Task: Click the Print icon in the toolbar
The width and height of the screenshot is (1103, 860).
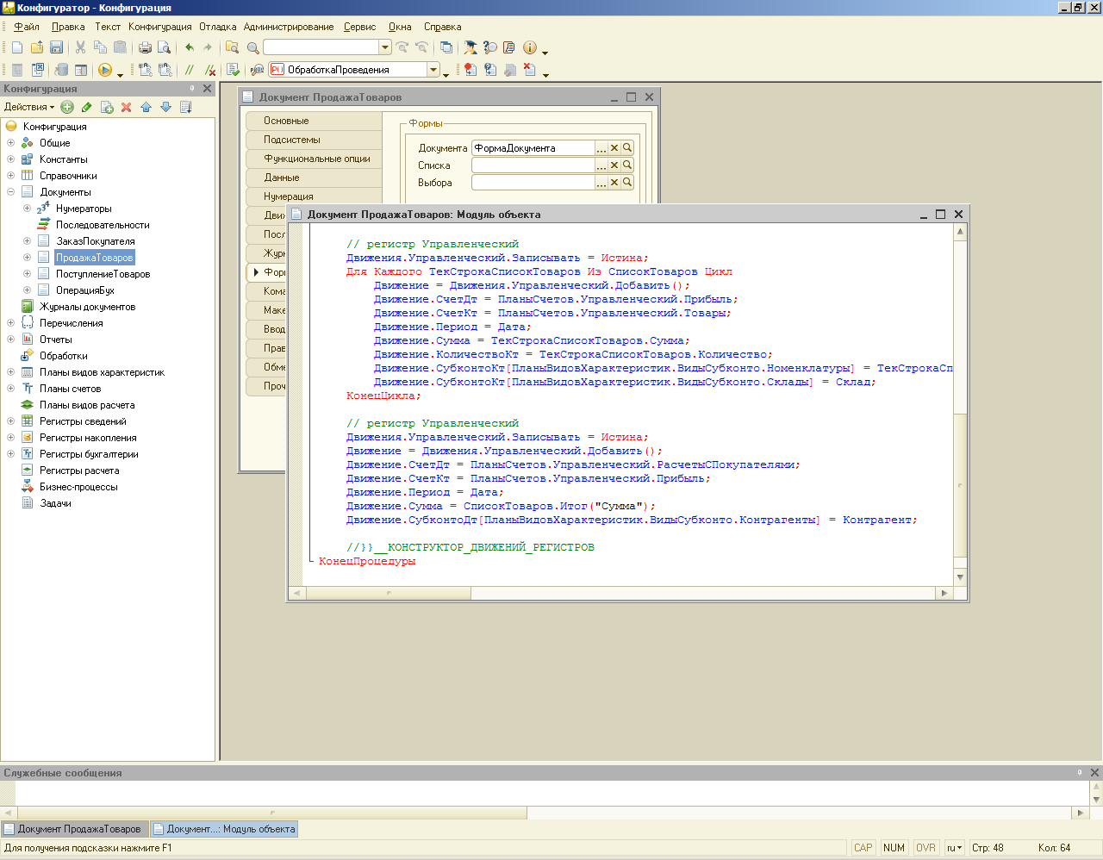Action: pyautogui.click(x=145, y=47)
